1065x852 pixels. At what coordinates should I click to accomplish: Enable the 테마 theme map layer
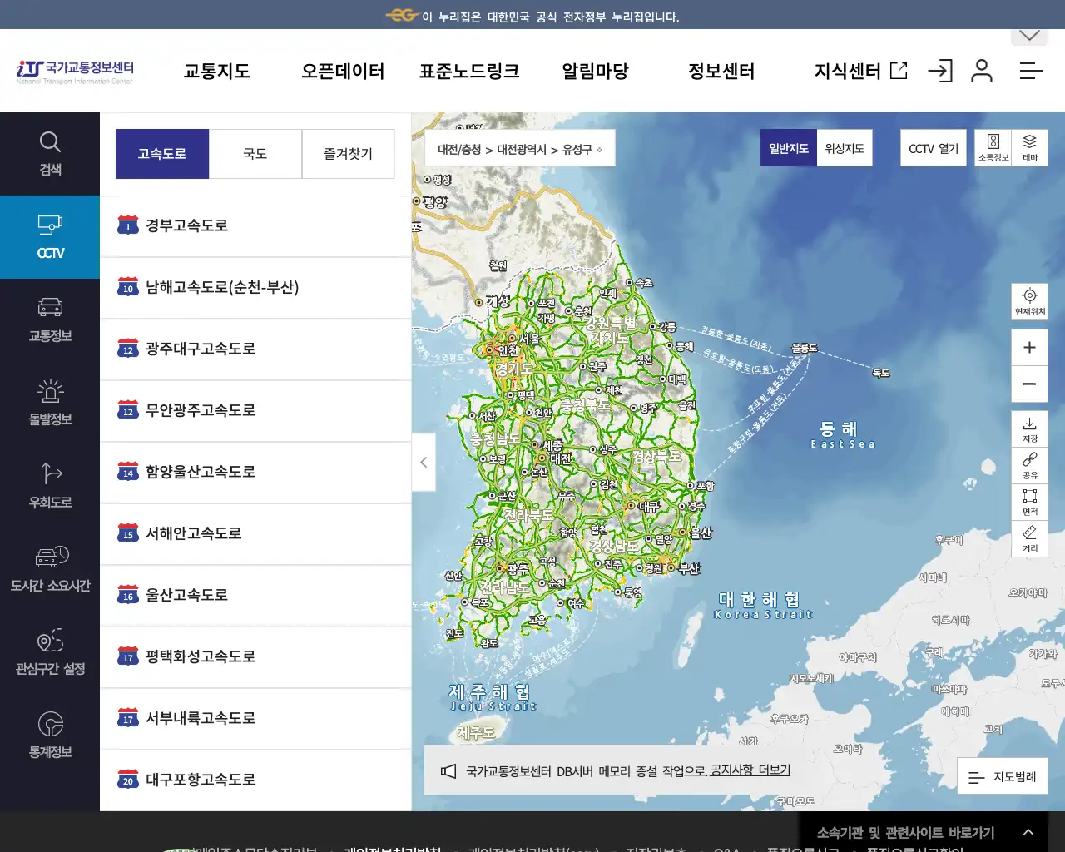tap(1029, 147)
